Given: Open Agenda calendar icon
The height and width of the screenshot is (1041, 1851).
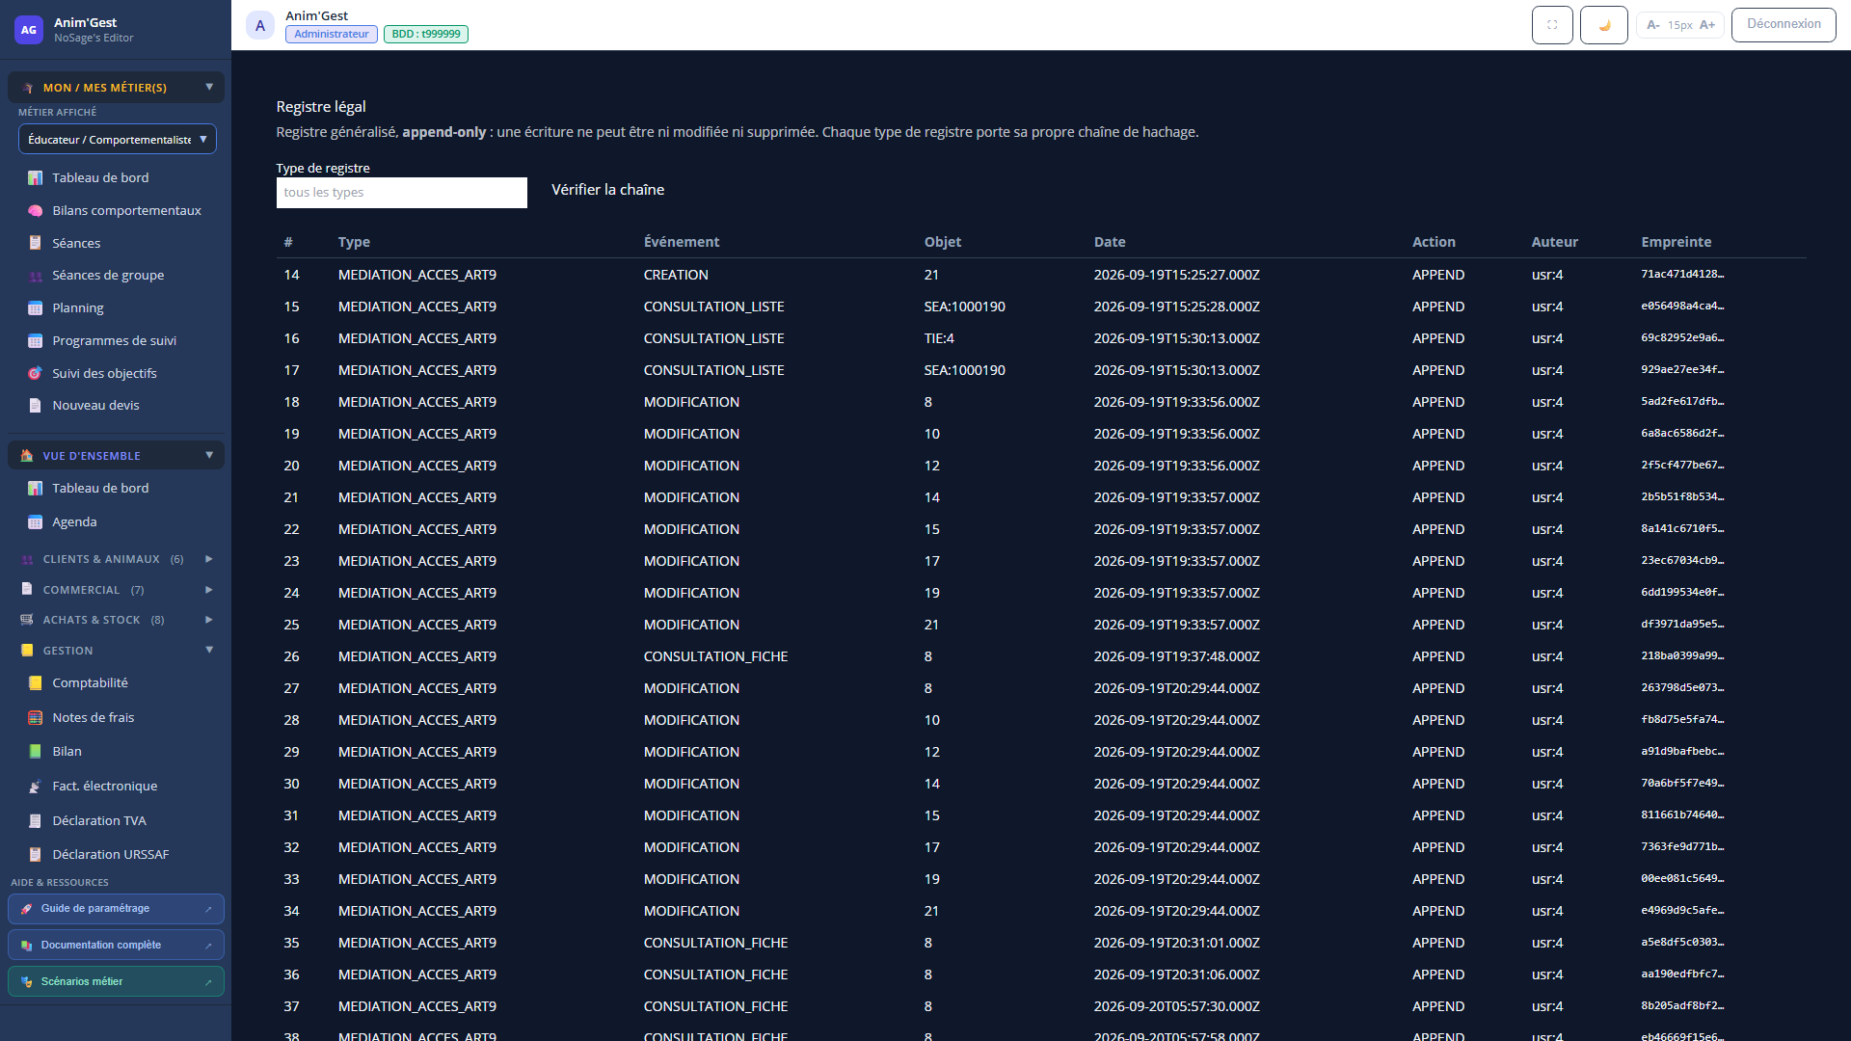Looking at the screenshot, I should click(x=35, y=521).
